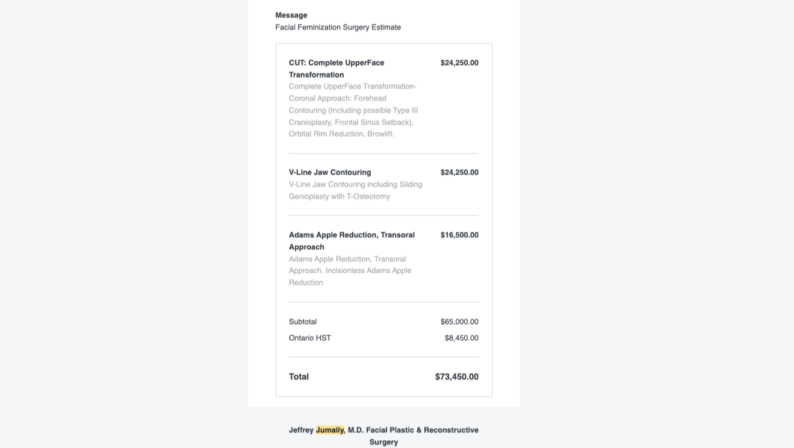Select the Adams Apple Reduction, Transoral Approach title

(x=351, y=241)
